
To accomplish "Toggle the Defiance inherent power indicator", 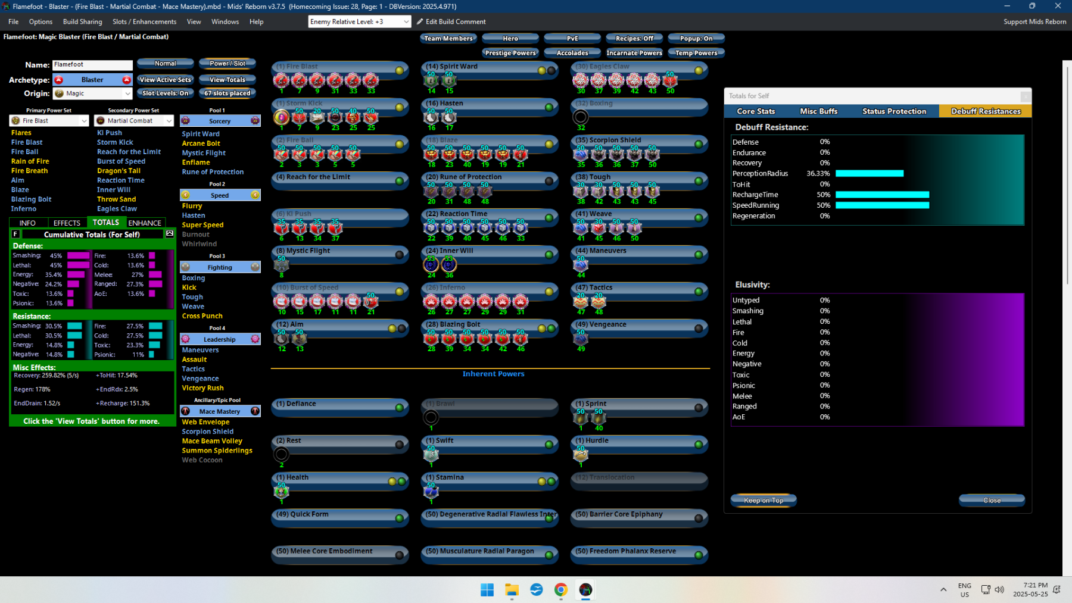I will click(400, 408).
